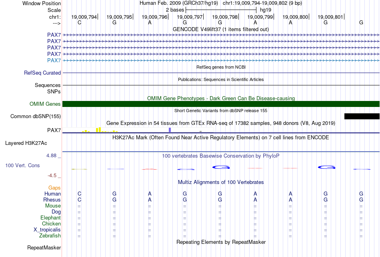Click the hg19 label beside scale bar
380x257 pixels.
point(266,10)
